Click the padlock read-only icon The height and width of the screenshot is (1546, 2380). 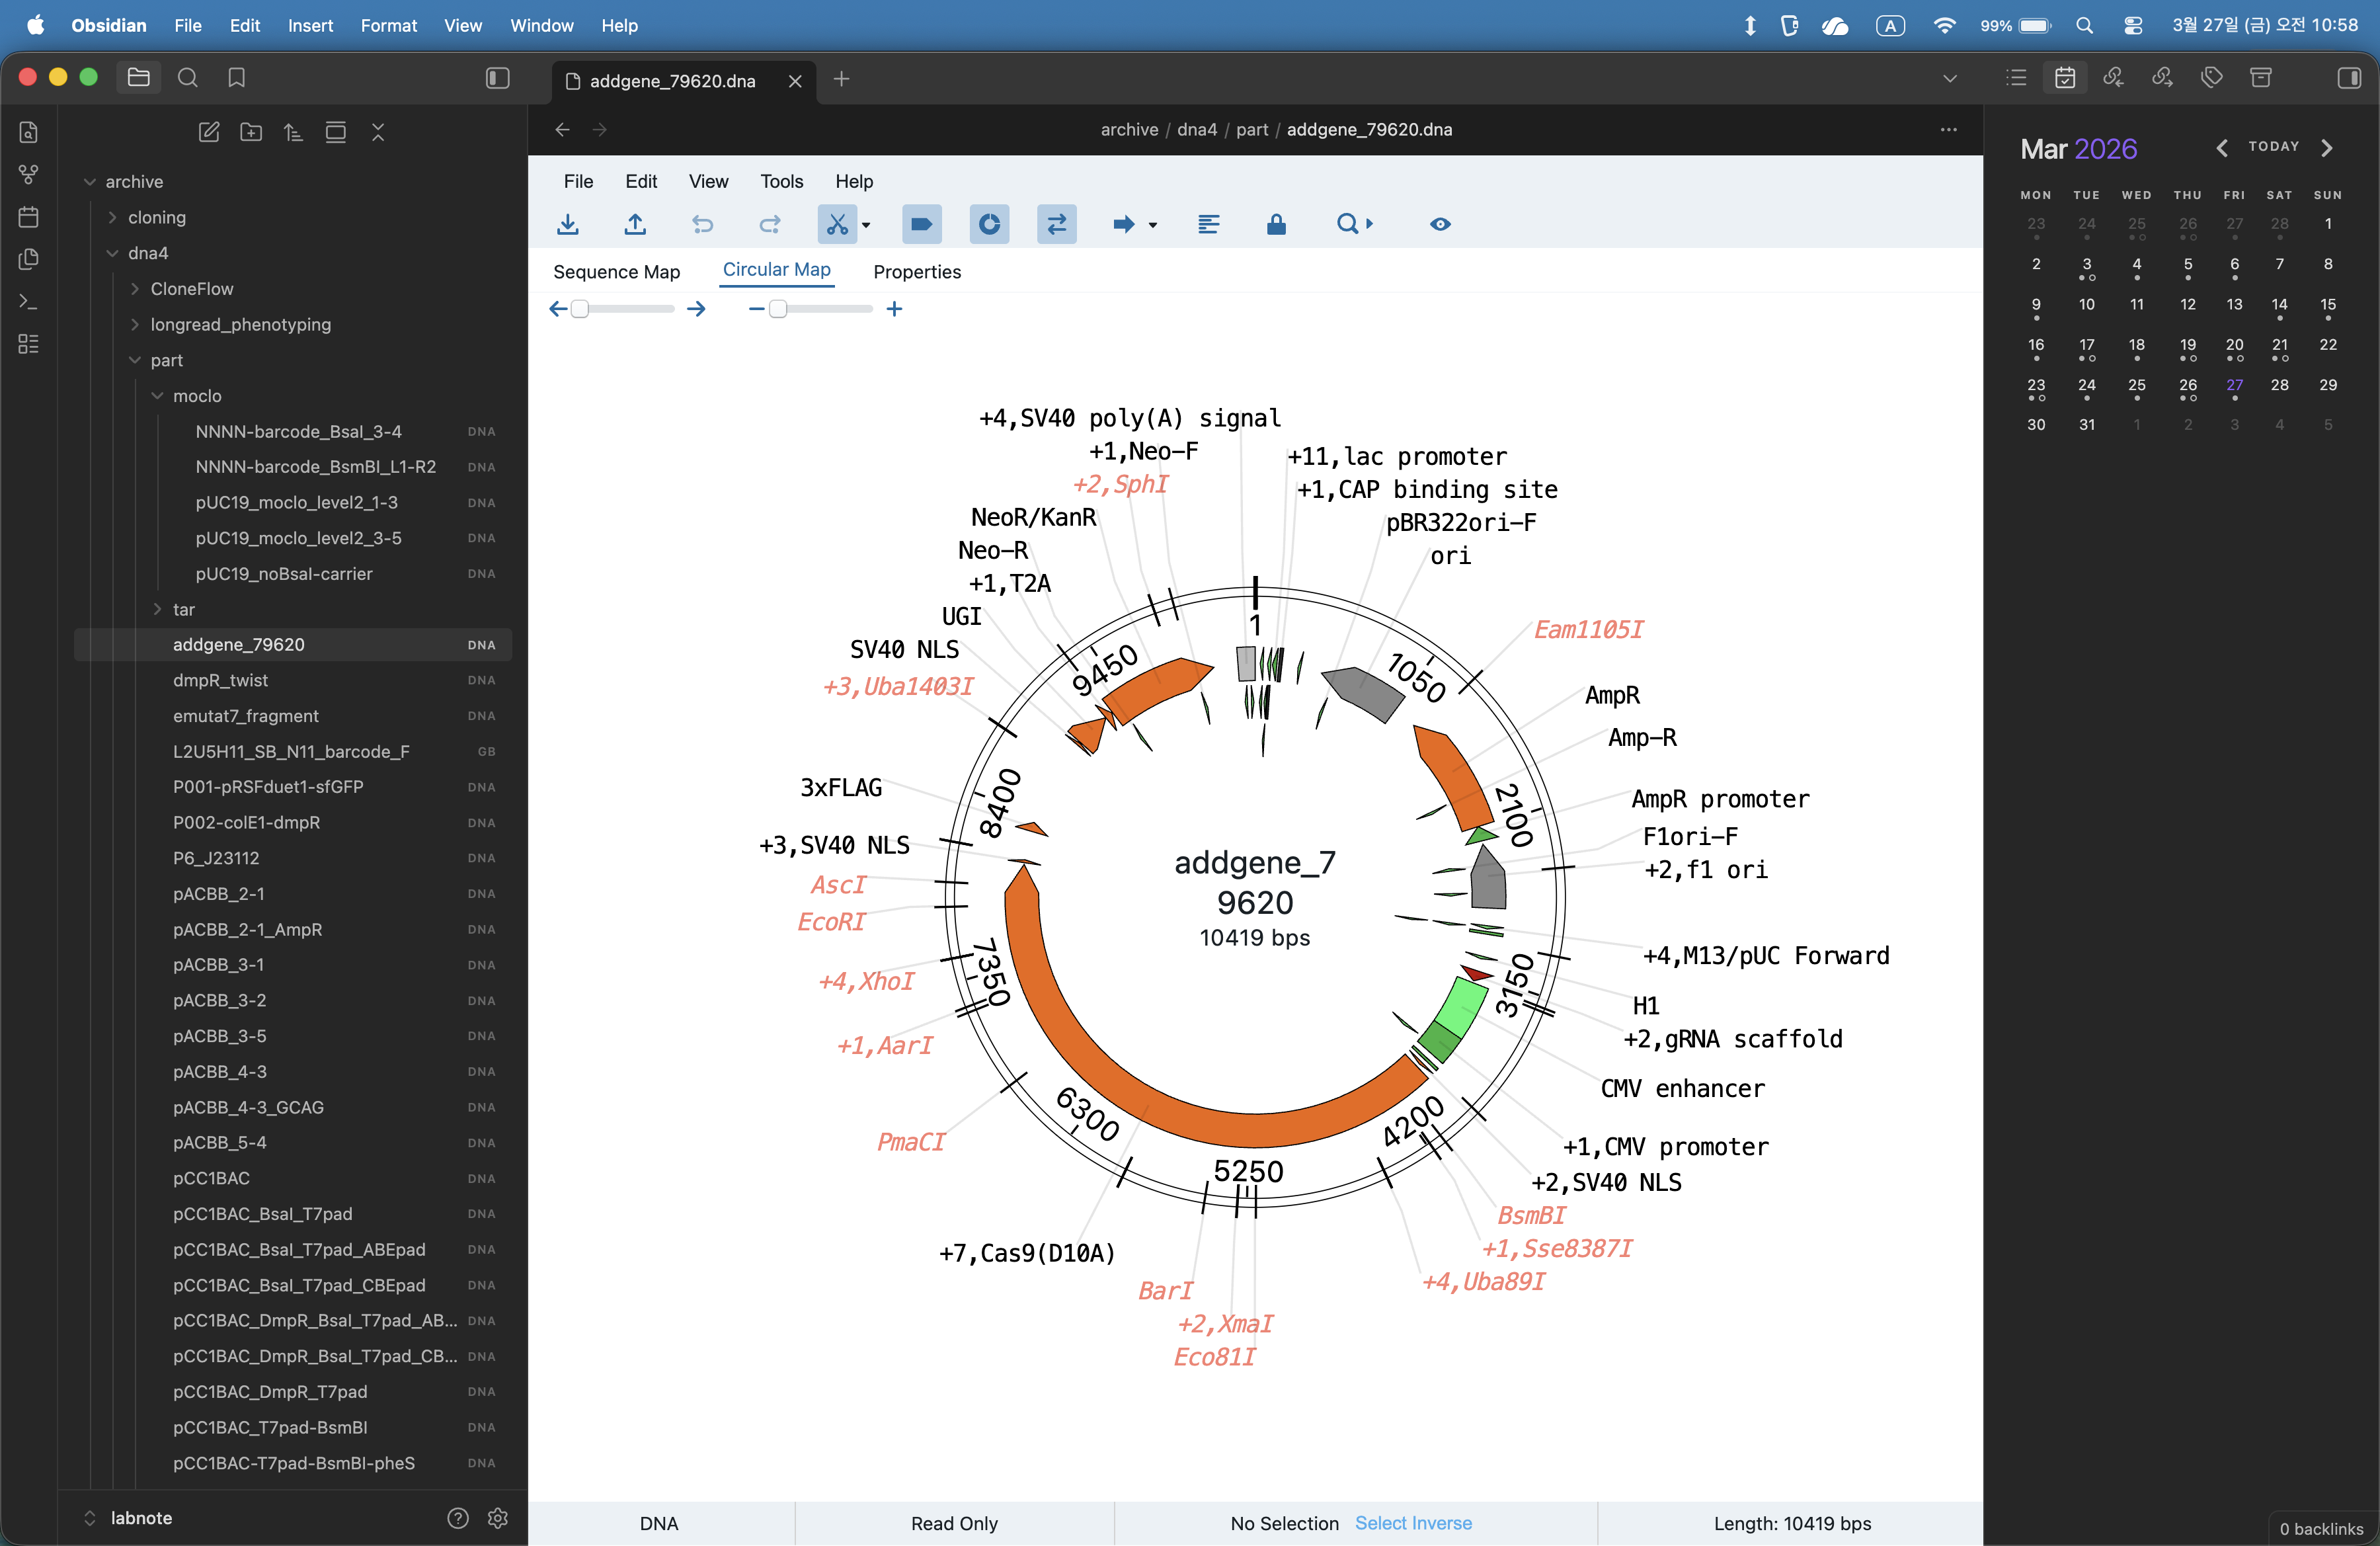click(x=1276, y=224)
